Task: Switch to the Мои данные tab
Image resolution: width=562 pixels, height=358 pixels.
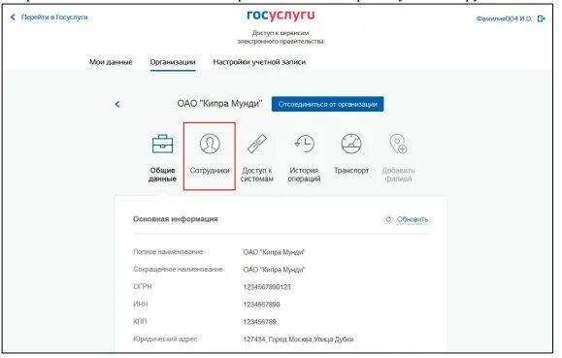Action: 111,62
